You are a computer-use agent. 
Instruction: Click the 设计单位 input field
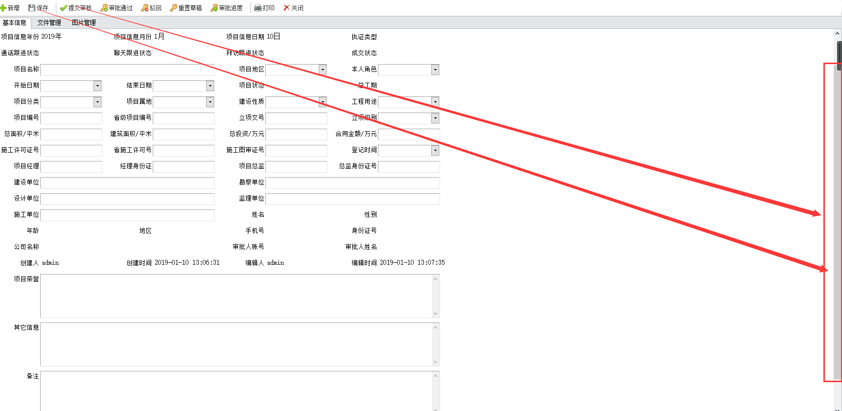[x=127, y=199]
